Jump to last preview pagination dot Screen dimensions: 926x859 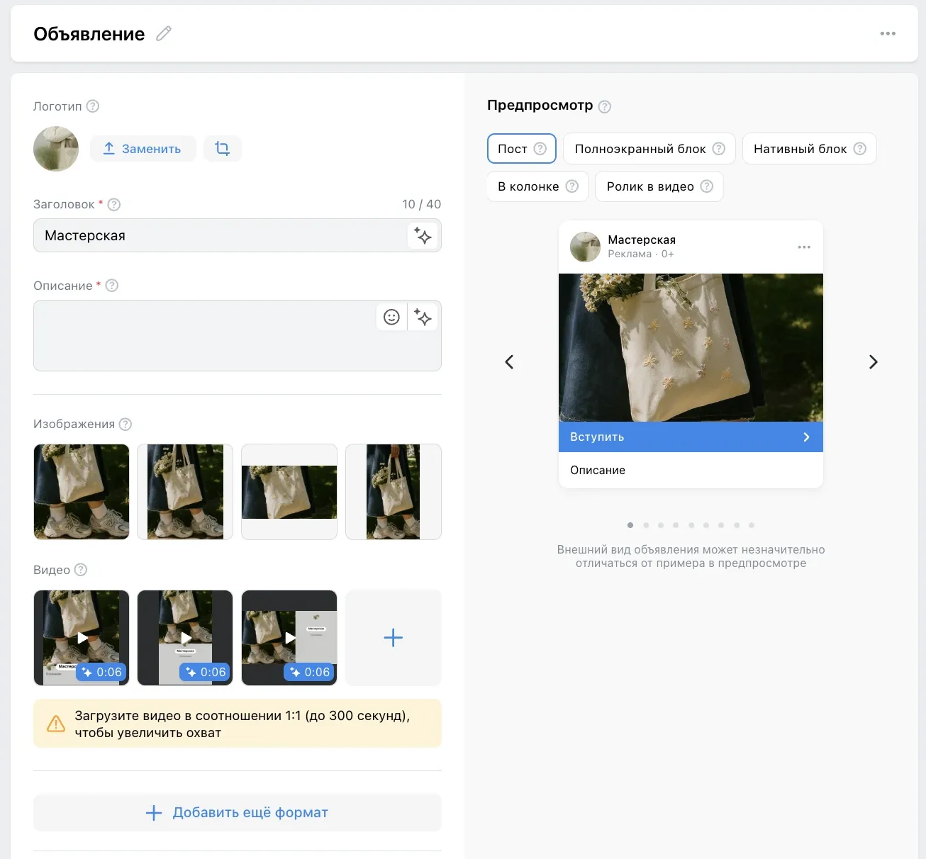[x=752, y=525]
